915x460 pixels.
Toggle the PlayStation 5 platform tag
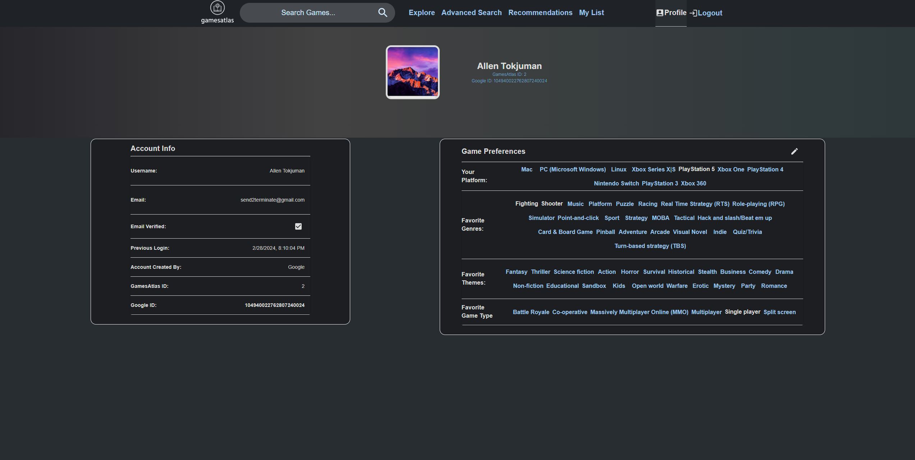point(696,169)
